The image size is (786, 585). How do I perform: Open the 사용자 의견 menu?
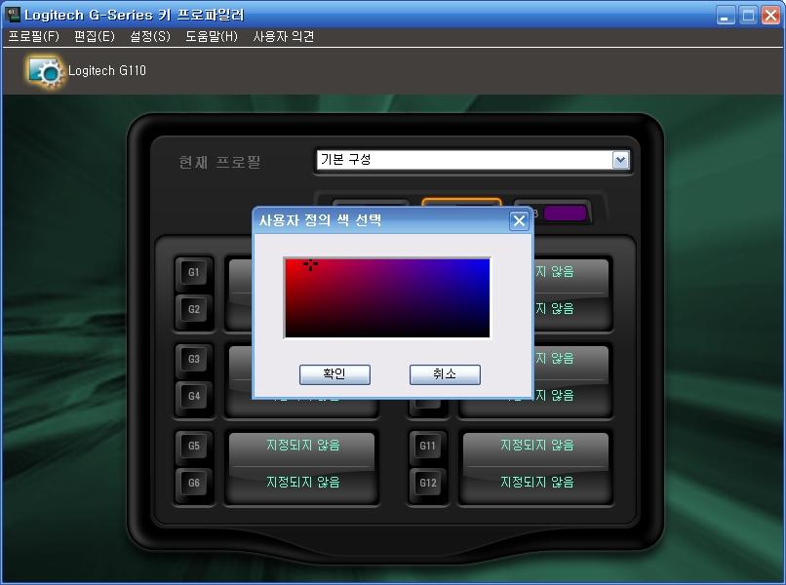click(284, 37)
